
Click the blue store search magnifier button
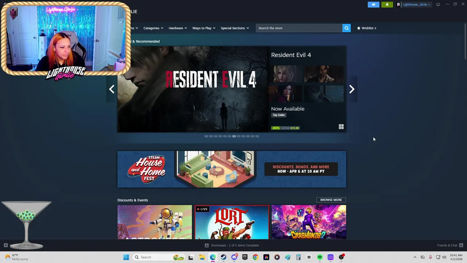[x=346, y=28]
